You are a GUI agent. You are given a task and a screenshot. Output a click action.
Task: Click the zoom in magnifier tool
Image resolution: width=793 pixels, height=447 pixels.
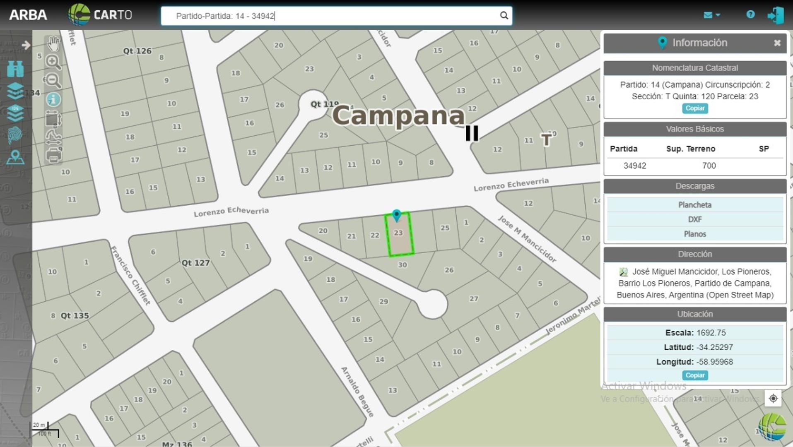[53, 62]
